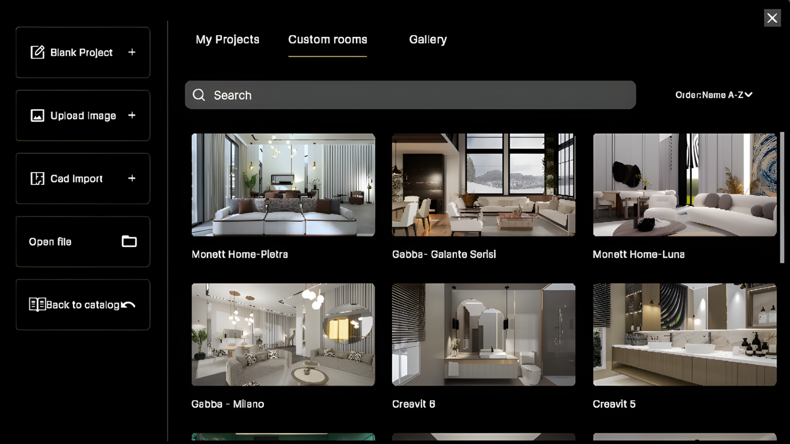Click the plus icon beside Blank Project
The width and height of the screenshot is (790, 444).
tap(132, 52)
